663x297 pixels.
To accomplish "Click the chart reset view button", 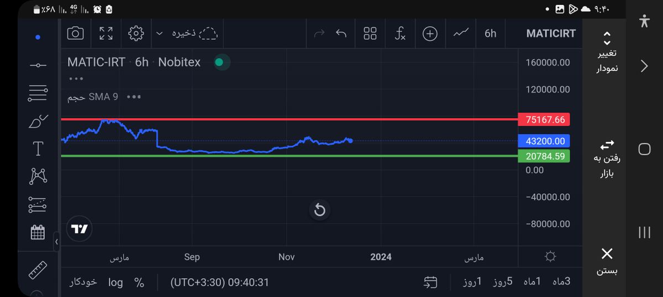I will (319, 210).
